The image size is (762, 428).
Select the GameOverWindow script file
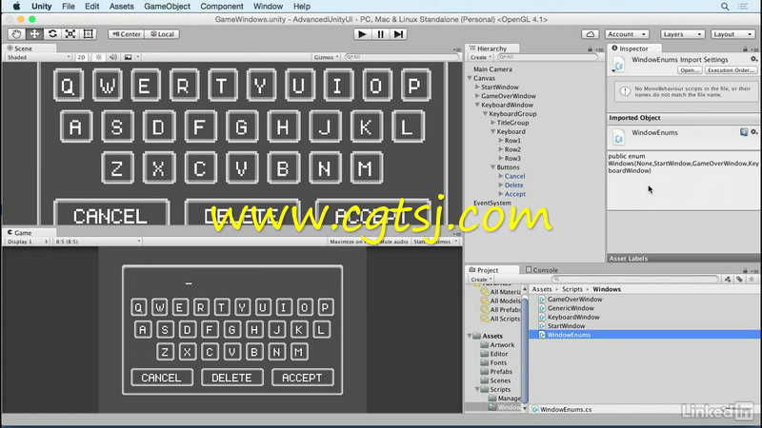click(574, 300)
